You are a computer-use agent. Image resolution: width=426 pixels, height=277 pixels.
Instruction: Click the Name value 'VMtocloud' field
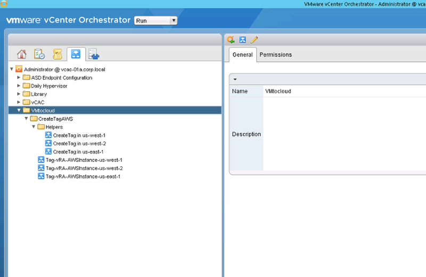pos(345,91)
